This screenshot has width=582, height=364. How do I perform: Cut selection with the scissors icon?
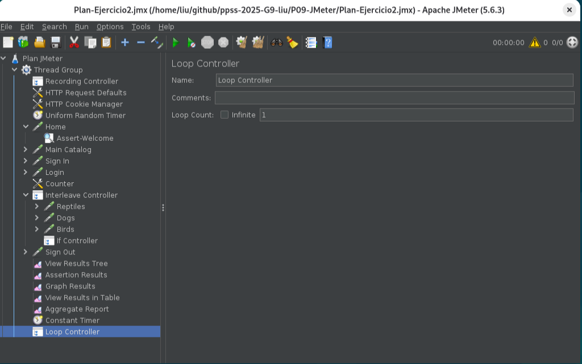[74, 43]
